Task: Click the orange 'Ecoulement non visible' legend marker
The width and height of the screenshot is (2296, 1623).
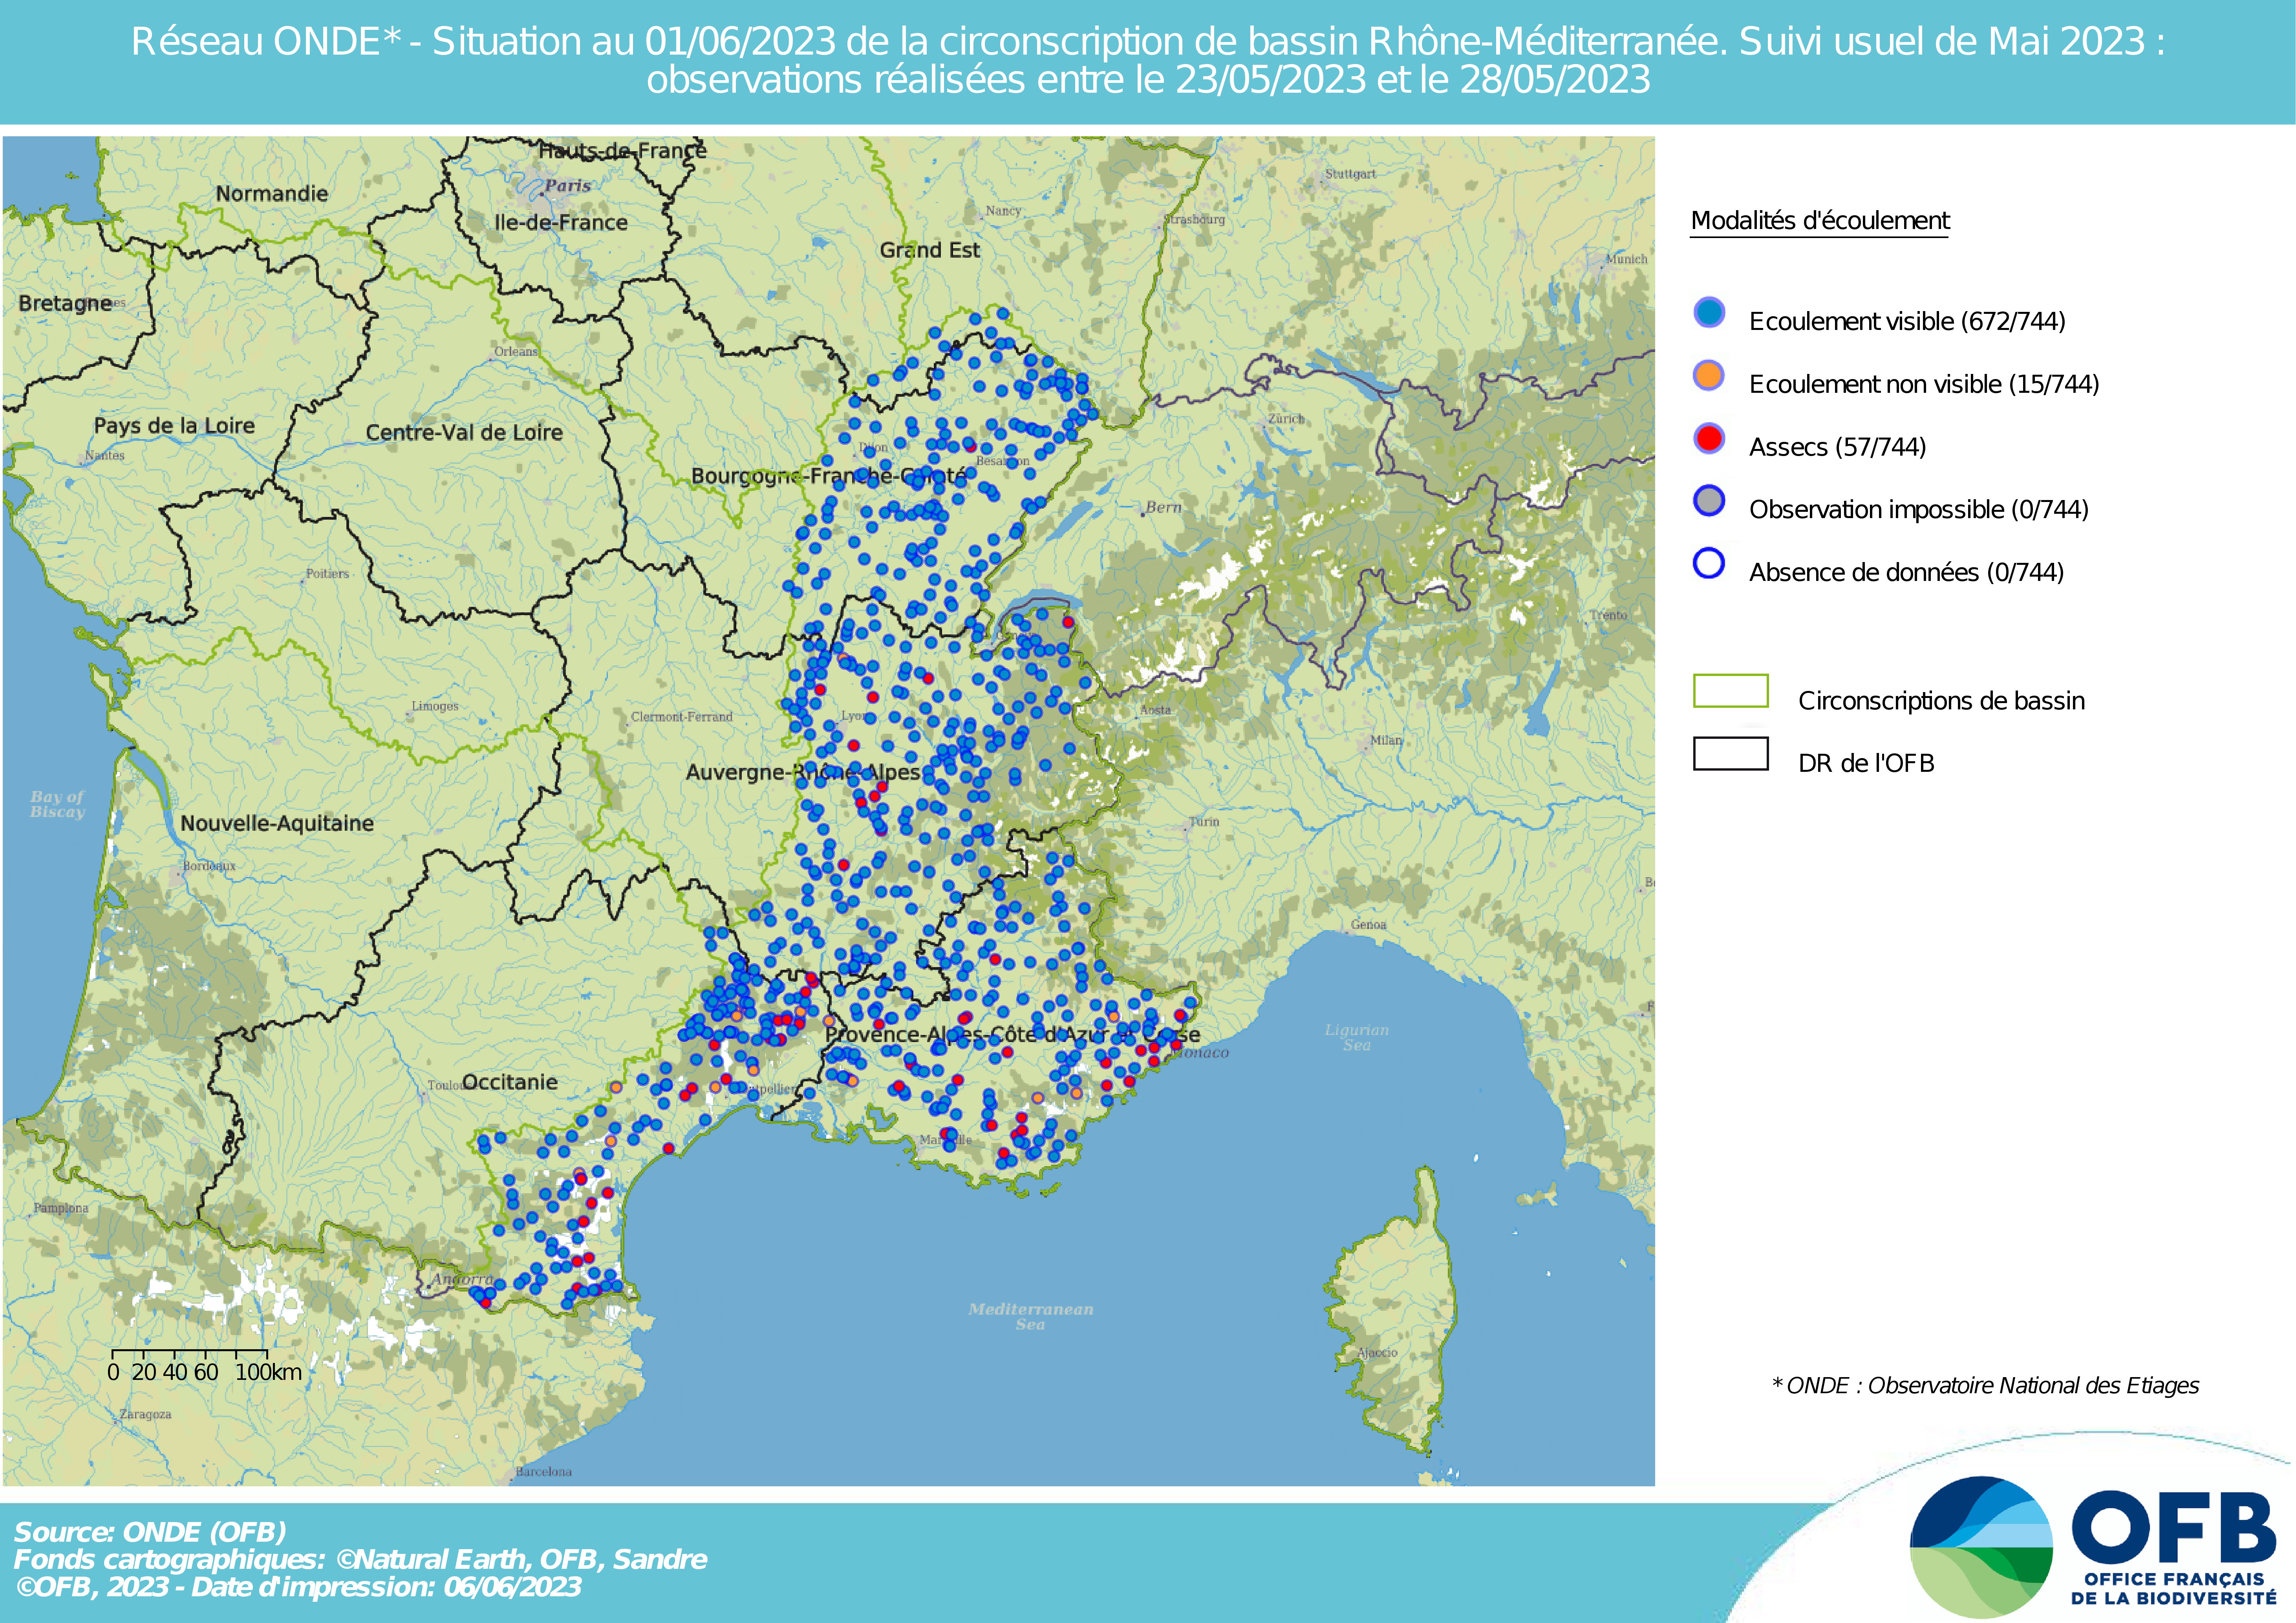Action: tap(1709, 375)
